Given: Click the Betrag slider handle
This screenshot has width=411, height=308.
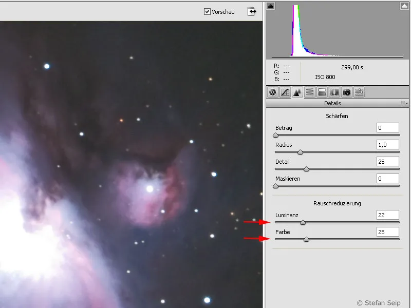Looking at the screenshot, I should pos(275,136).
